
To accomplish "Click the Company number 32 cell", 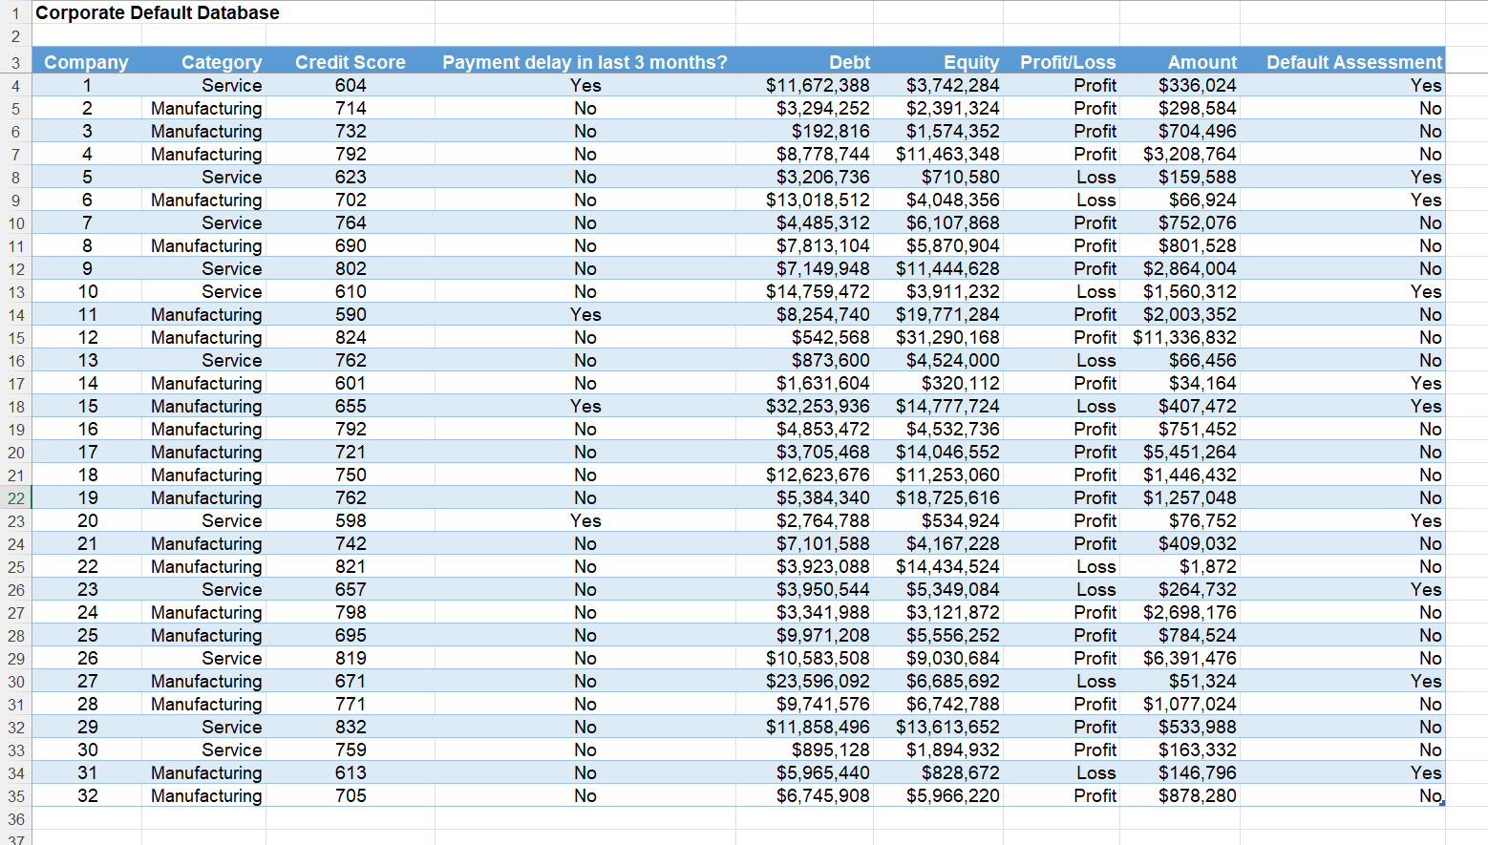I will (x=86, y=795).
